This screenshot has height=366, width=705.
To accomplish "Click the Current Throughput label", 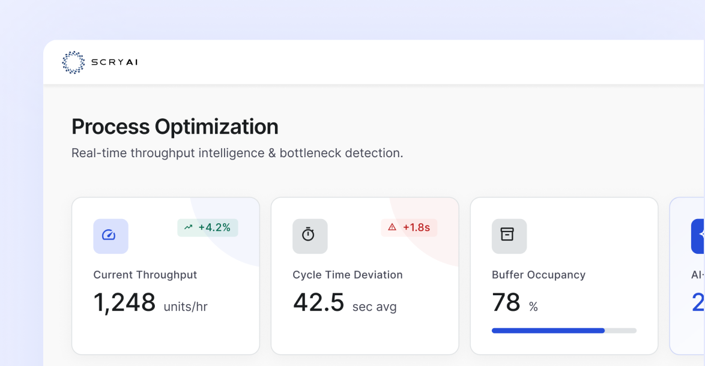I will (145, 275).
